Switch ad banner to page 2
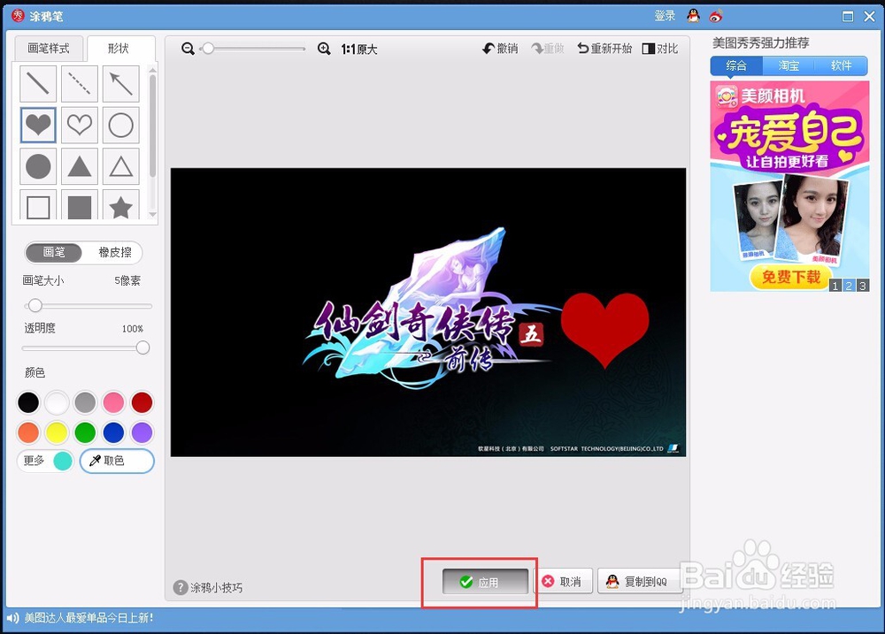This screenshot has height=634, width=885. coord(849,286)
